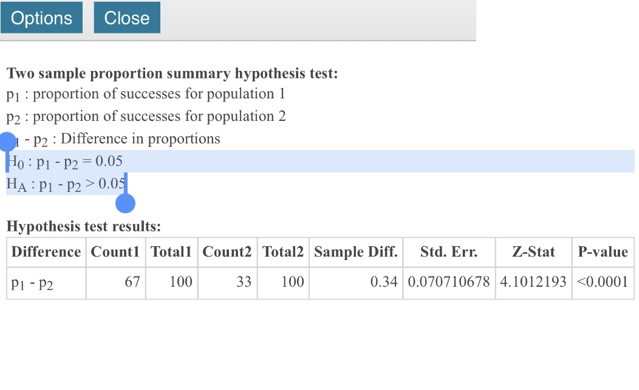Screen dimensions: 639x390
Task: Click the left text selection handle
Action: click(8, 141)
